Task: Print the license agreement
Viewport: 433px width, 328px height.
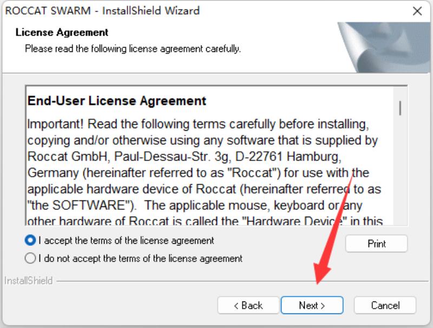Action: [x=376, y=243]
